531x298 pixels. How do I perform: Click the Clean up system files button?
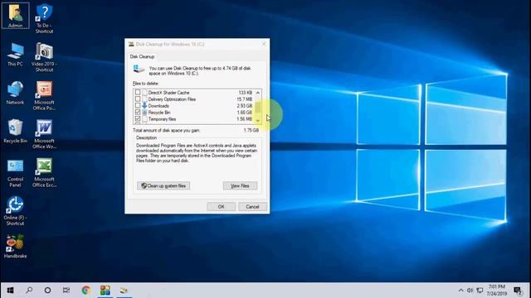[x=163, y=185]
